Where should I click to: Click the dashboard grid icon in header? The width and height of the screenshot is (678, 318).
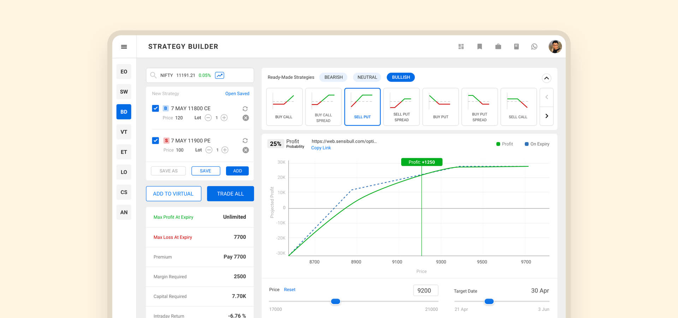pyautogui.click(x=461, y=47)
